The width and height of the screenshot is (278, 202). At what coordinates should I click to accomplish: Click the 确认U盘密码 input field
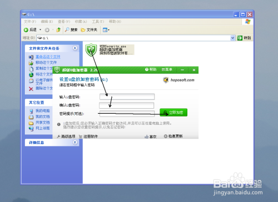coord(127,105)
